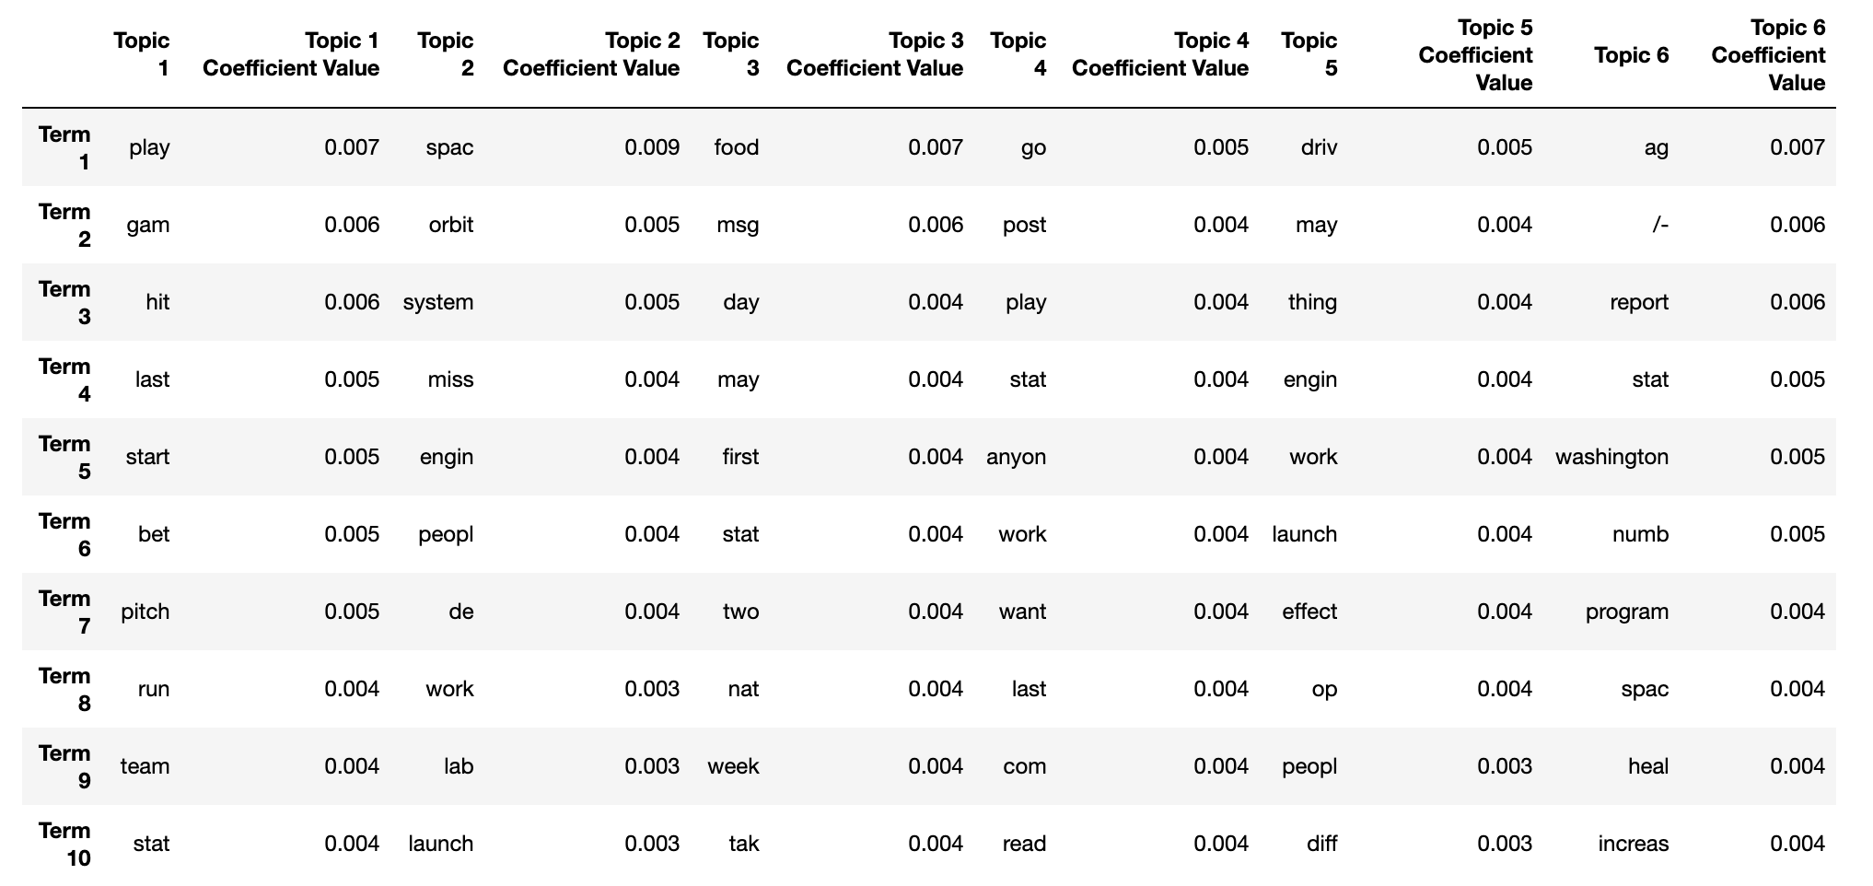Click the 0.009 coefficient value for "spac"
Viewport: 1873px width, 886px height.
pyautogui.click(x=652, y=148)
